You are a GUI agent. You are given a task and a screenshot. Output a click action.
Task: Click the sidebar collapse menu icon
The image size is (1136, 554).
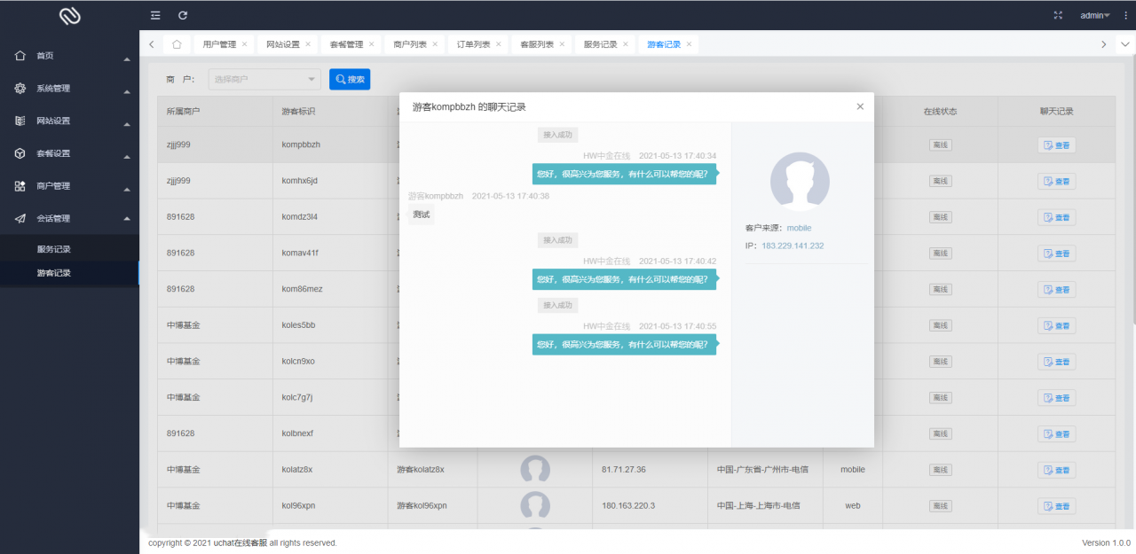[x=155, y=15]
